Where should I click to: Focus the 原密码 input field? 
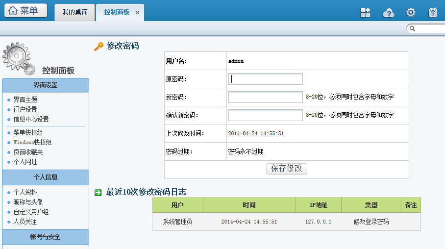(266, 79)
